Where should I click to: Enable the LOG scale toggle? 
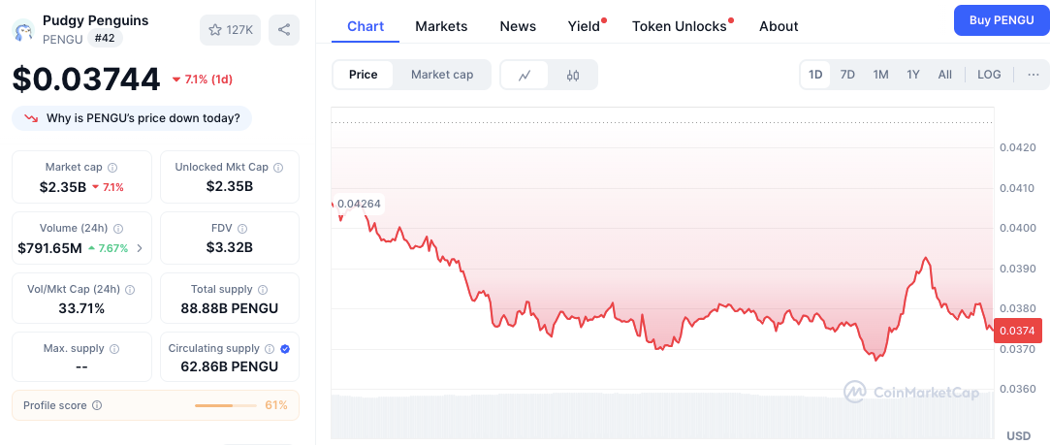point(989,75)
